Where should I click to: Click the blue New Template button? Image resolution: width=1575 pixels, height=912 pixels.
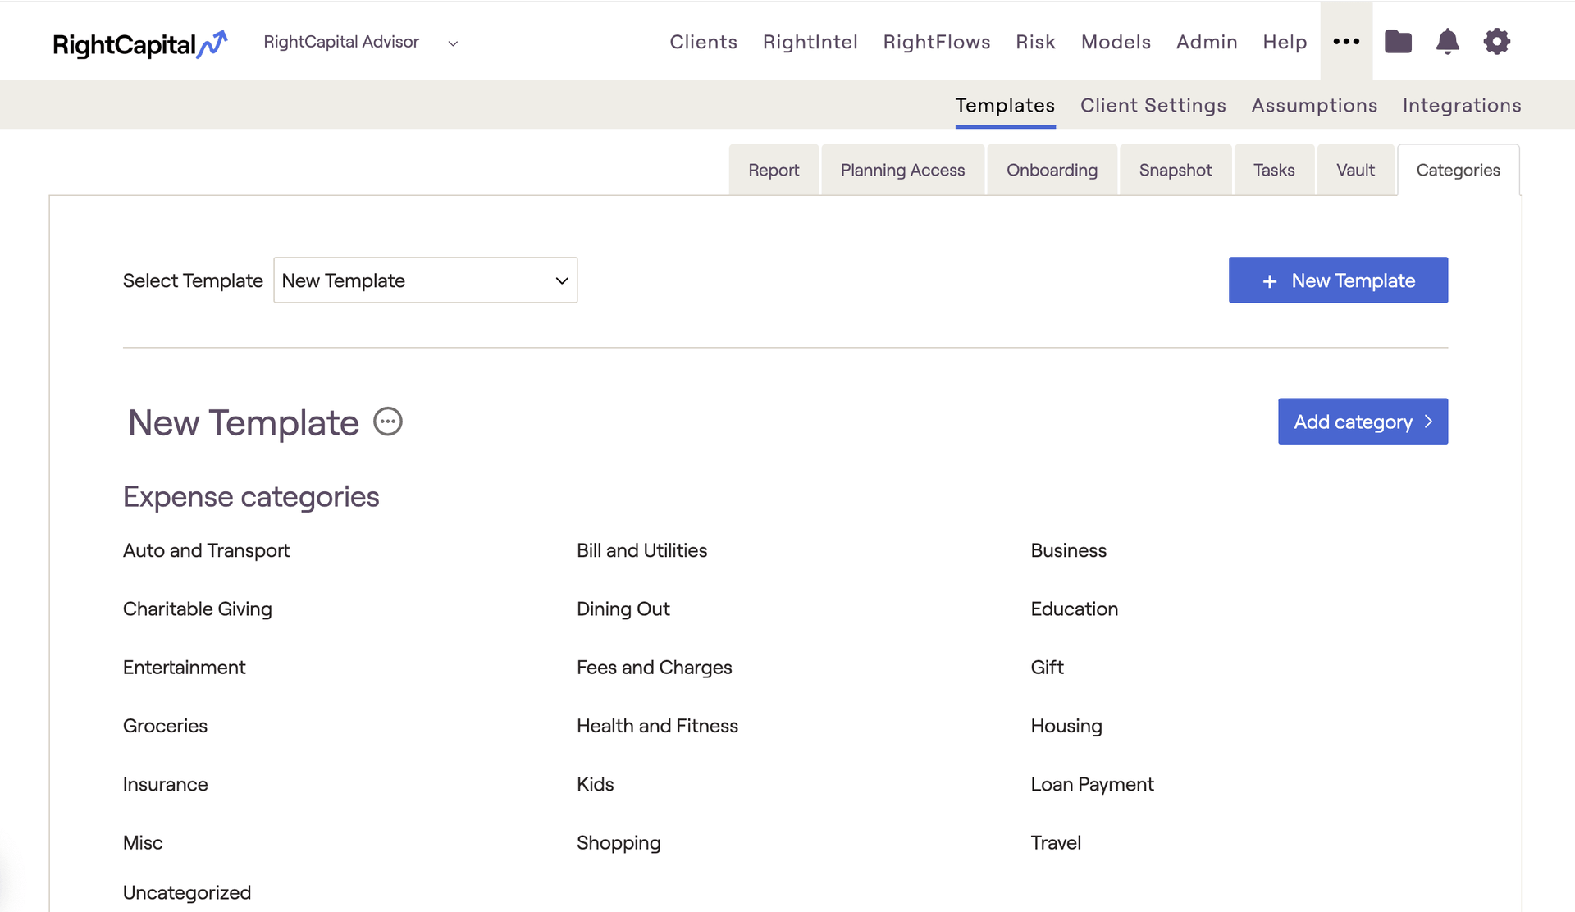pyautogui.click(x=1338, y=280)
